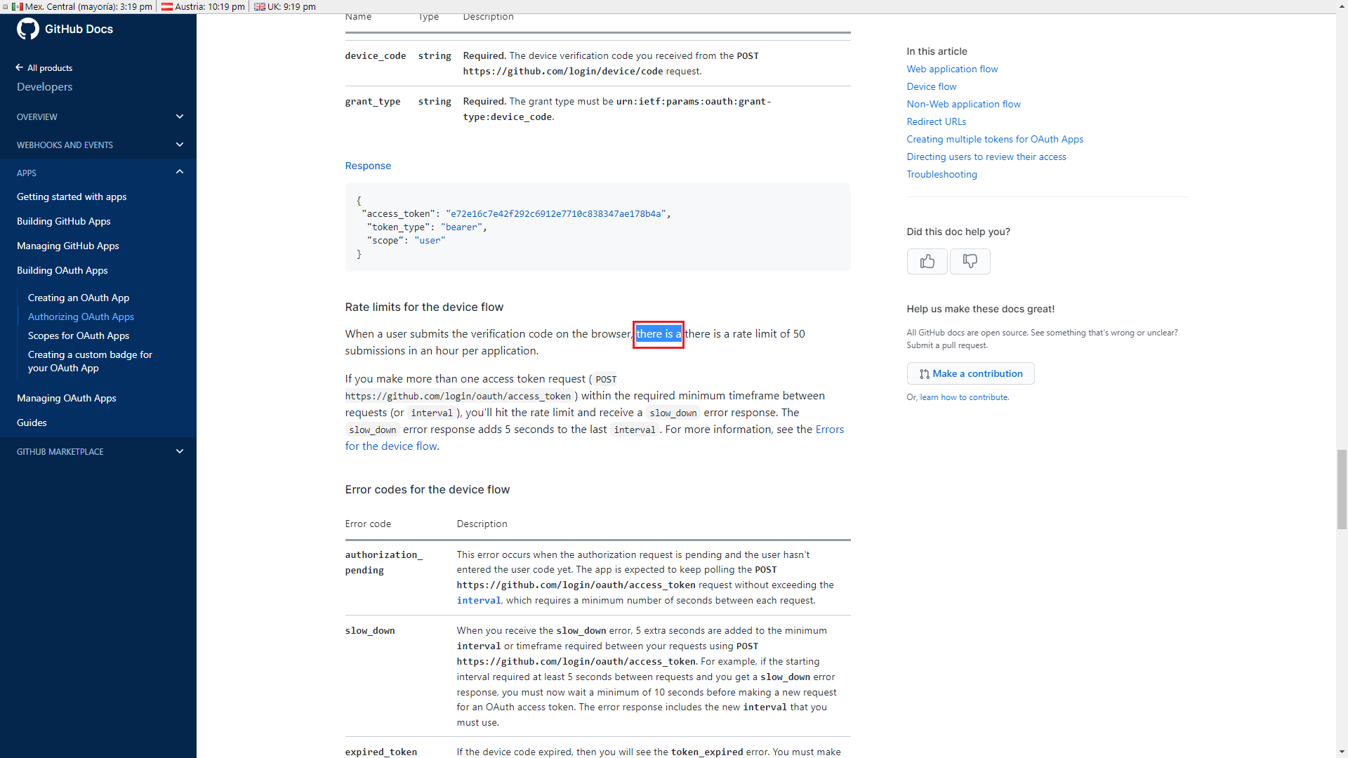
Task: Go to Developers product link
Action: tap(45, 86)
